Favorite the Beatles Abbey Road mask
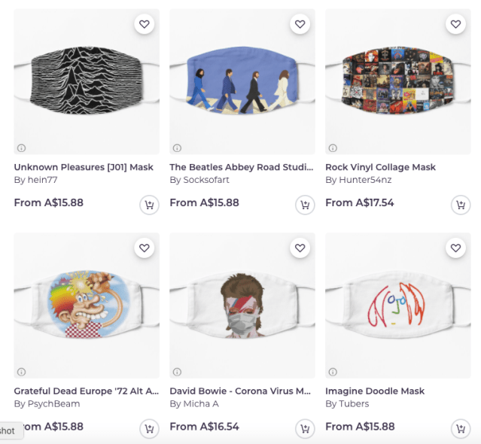 coord(300,25)
